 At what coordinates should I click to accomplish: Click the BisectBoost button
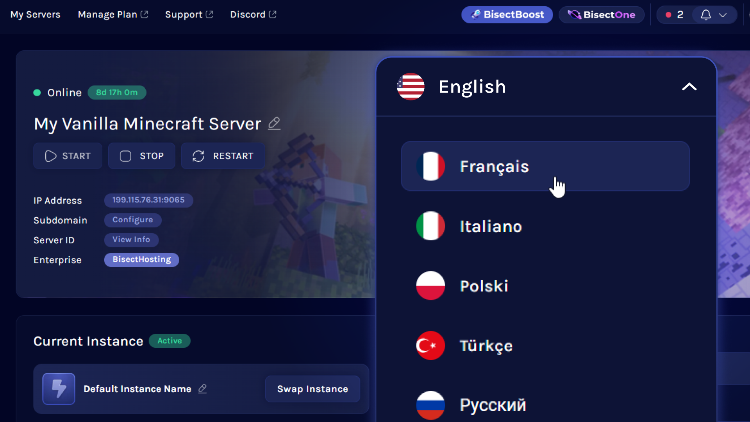pyautogui.click(x=507, y=15)
